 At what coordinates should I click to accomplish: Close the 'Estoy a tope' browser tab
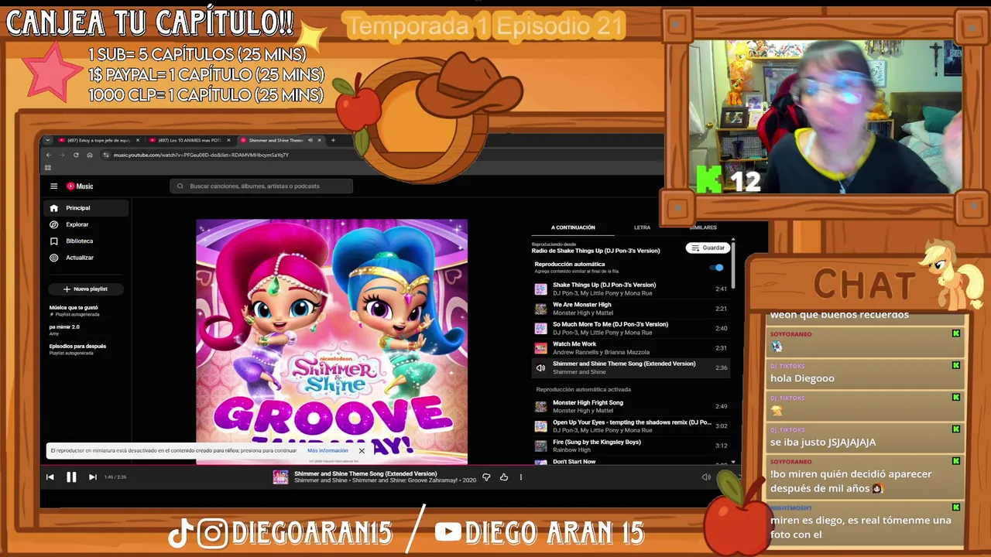tap(138, 140)
